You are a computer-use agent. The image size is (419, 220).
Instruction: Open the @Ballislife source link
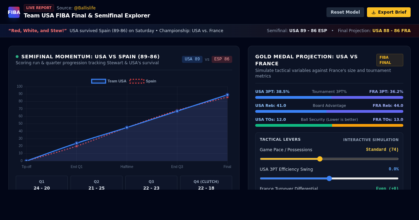[x=84, y=8]
